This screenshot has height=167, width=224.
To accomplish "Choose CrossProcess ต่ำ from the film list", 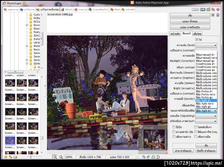I will click(206, 64).
